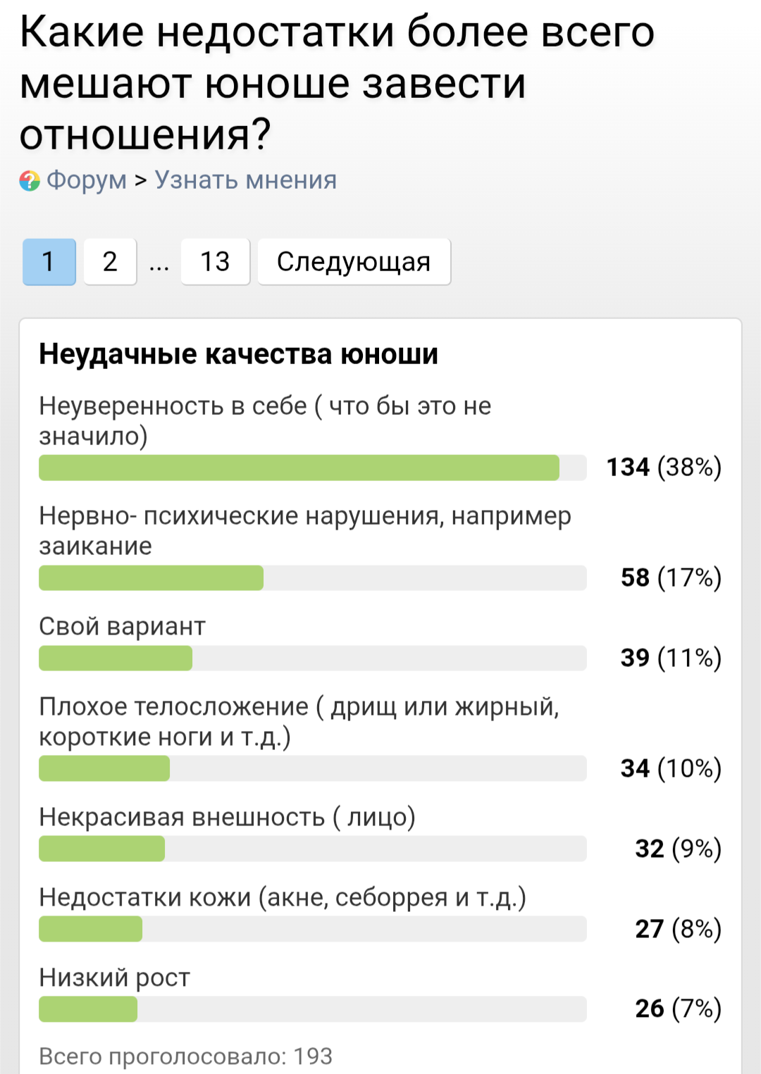
Task: Click the colorful forum logo icon
Action: [30, 181]
